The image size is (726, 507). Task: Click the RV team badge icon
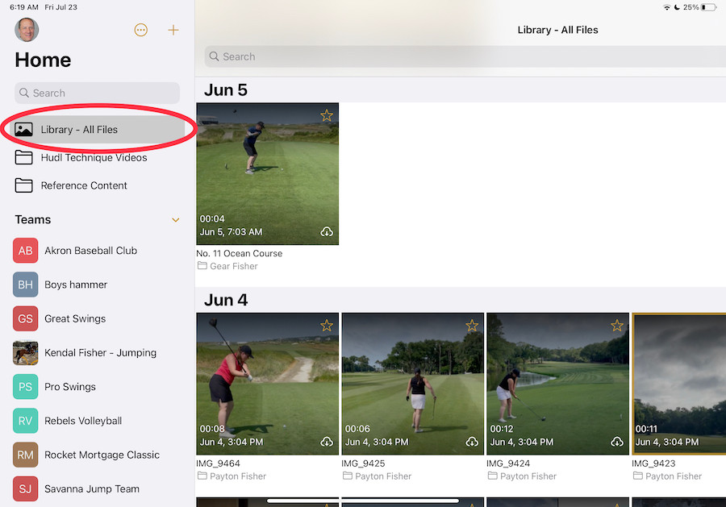click(26, 421)
